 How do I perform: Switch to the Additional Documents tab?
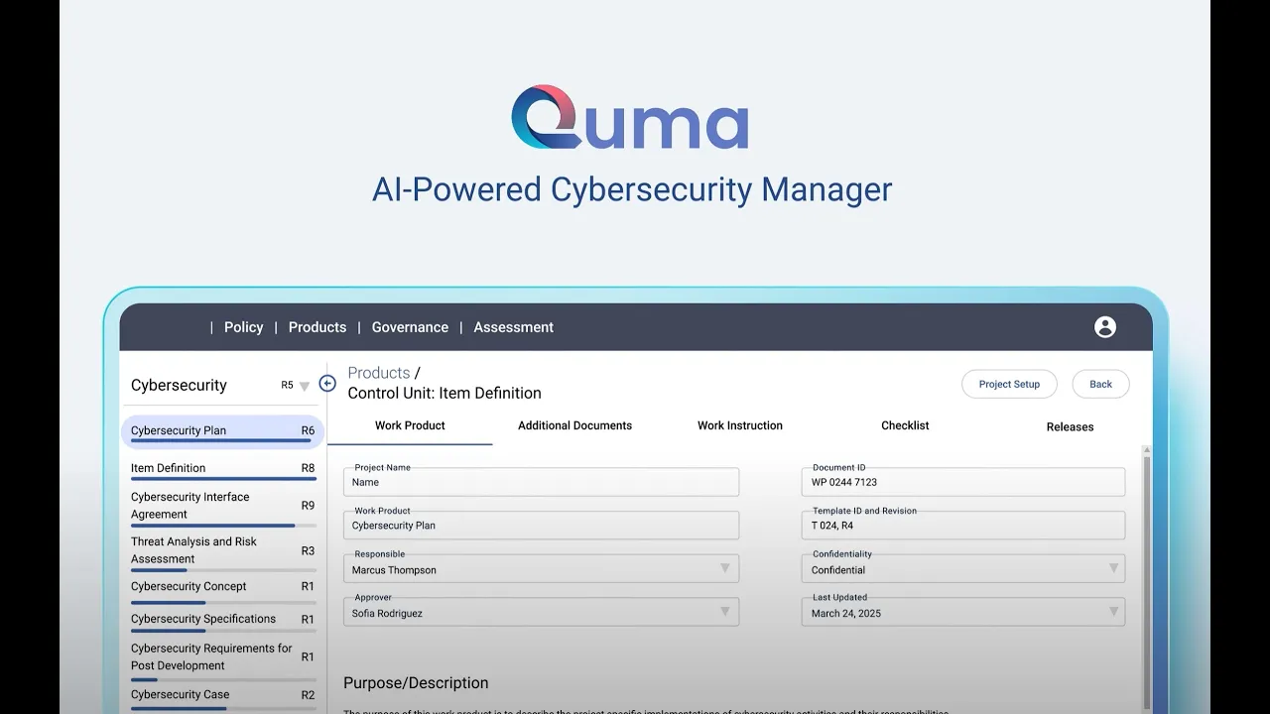click(574, 425)
